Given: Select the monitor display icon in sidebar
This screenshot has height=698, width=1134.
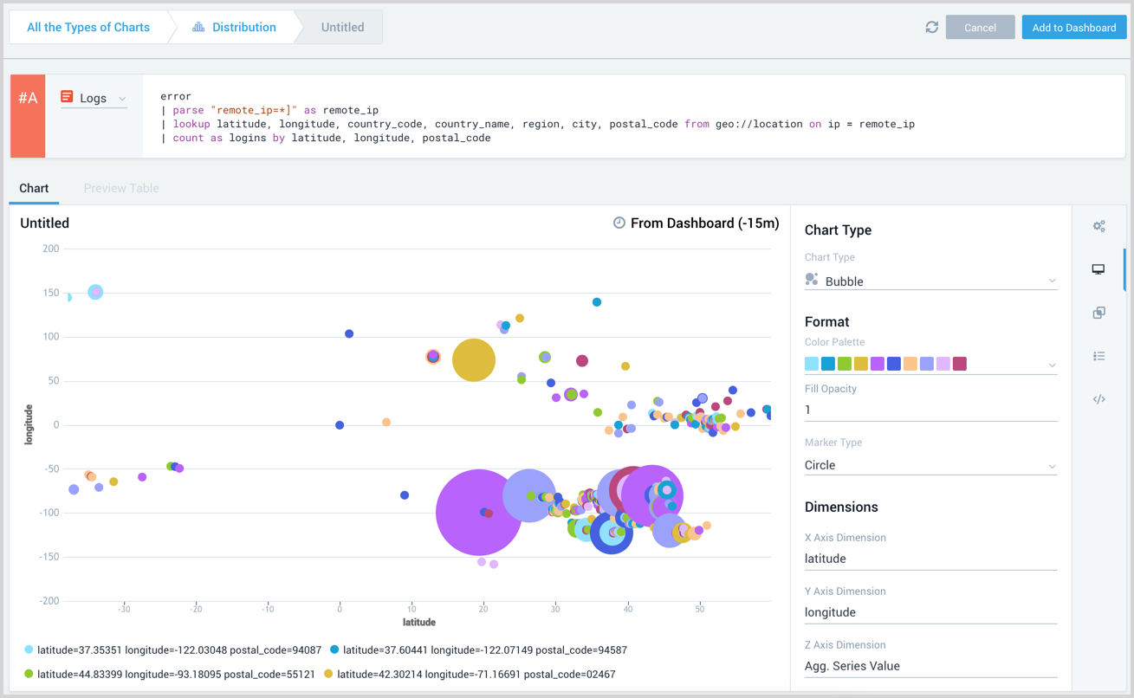Looking at the screenshot, I should [x=1098, y=269].
